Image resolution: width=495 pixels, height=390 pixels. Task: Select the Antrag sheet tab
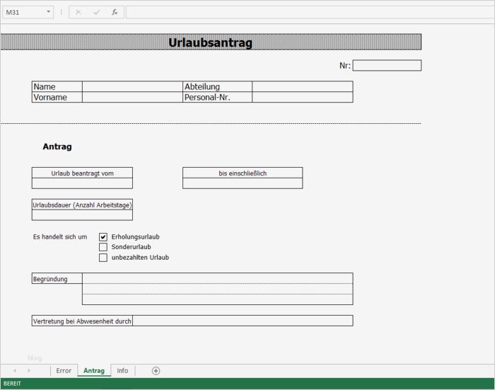click(x=94, y=371)
